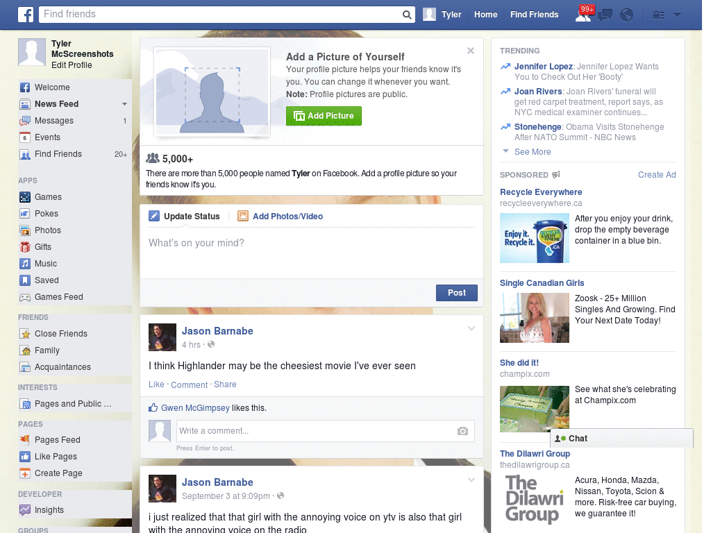Click the Facebook logo icon
This screenshot has height=533, width=711.
(26, 15)
